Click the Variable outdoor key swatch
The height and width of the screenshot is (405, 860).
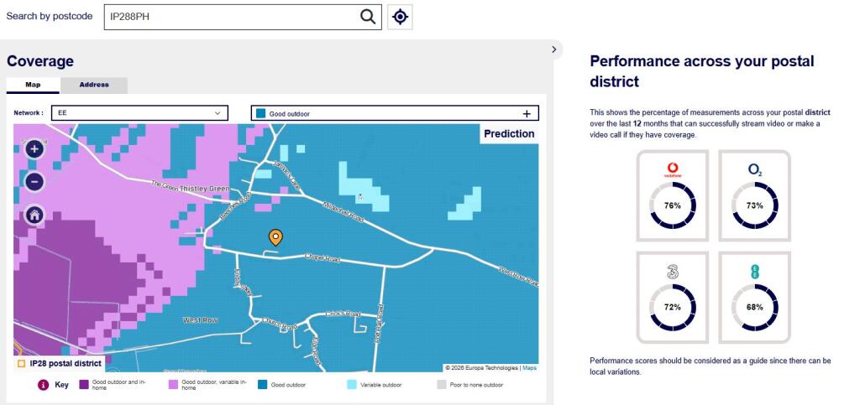pyautogui.click(x=352, y=385)
